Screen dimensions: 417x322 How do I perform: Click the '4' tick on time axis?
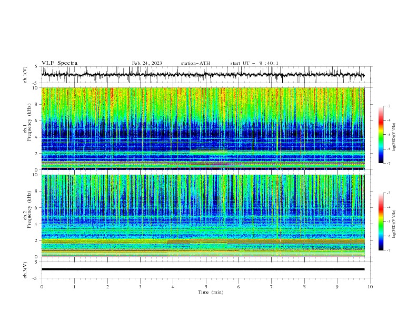click(173, 287)
